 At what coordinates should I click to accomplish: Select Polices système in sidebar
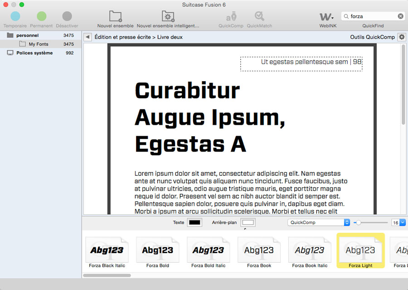[x=41, y=53]
